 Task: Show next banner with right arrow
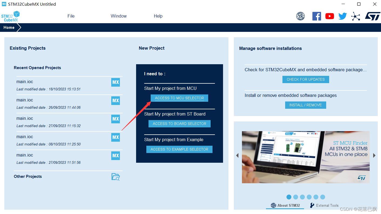tap(374, 155)
